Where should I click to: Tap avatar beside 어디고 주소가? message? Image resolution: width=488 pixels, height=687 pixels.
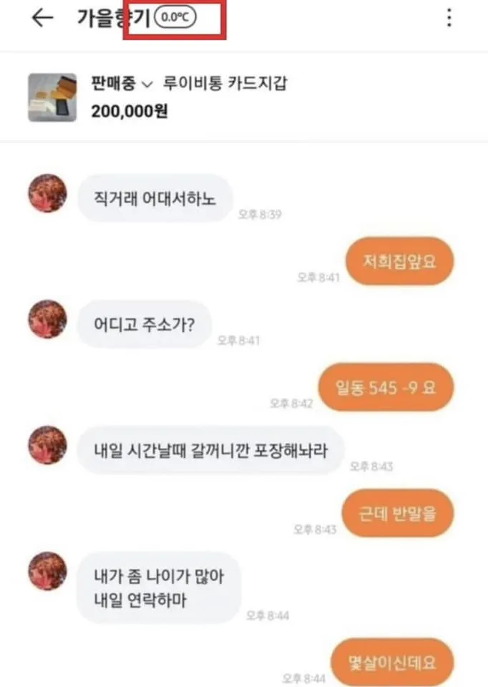(x=48, y=319)
